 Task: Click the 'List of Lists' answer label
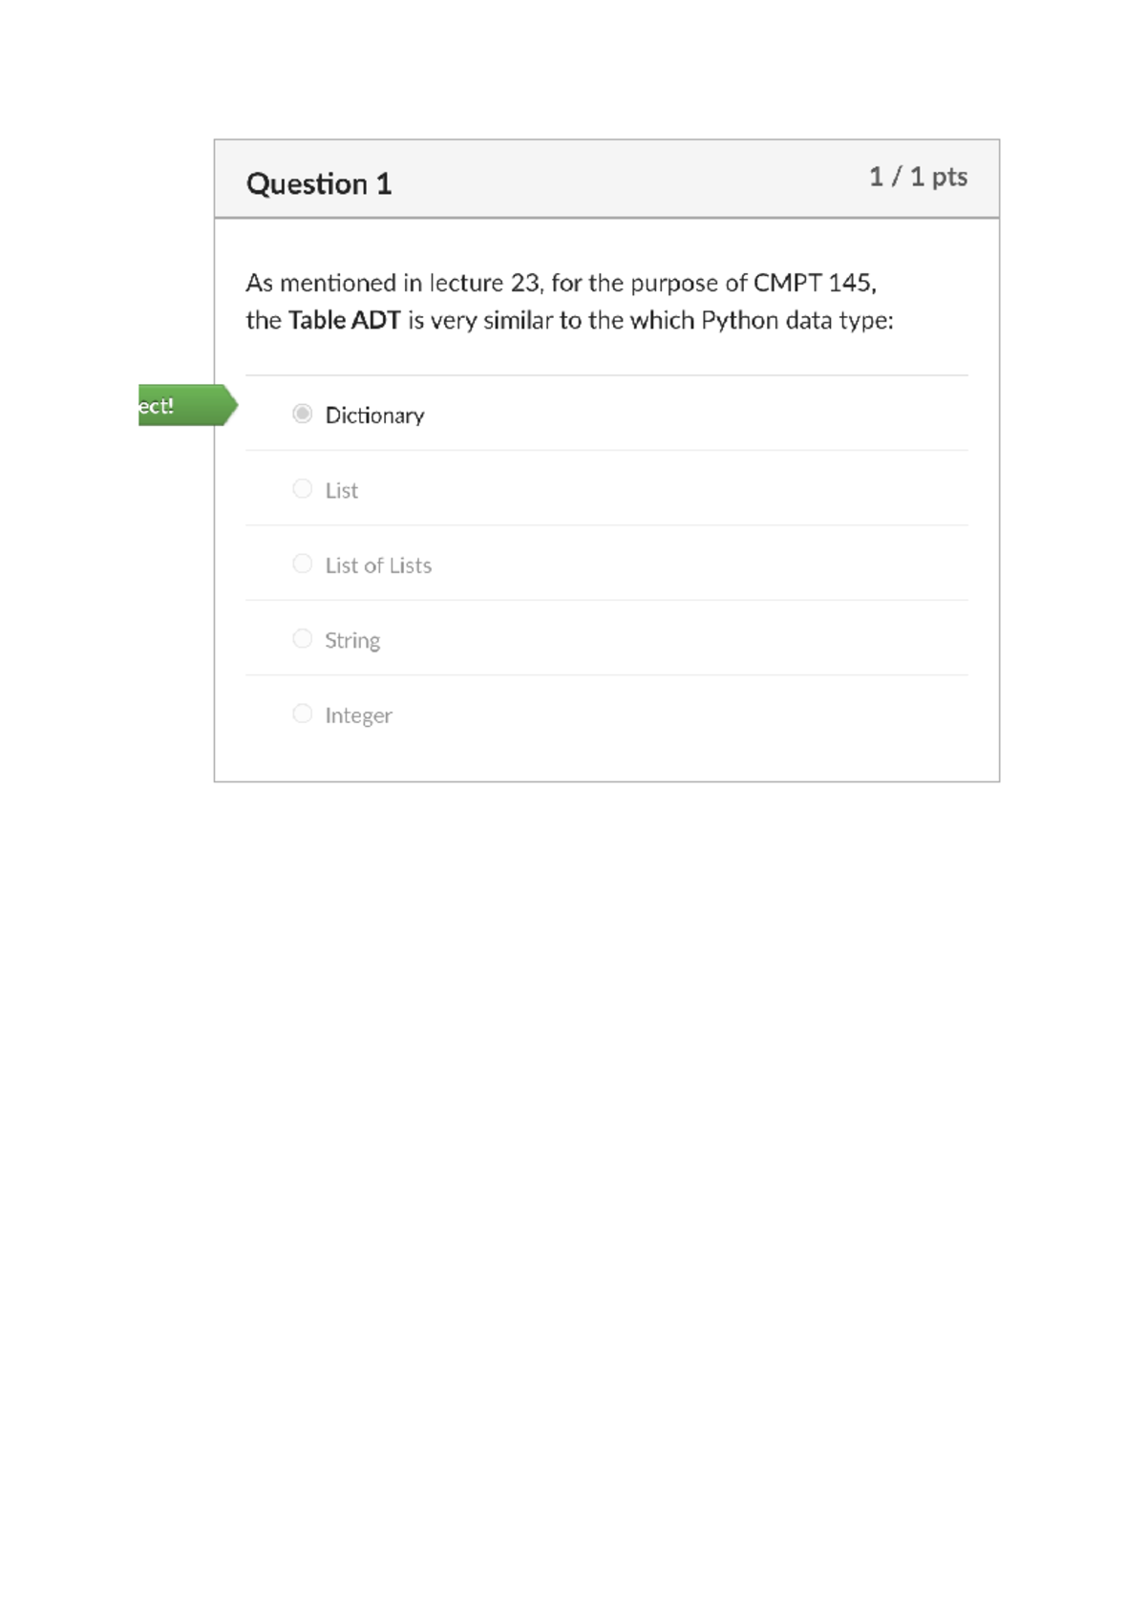[x=378, y=566]
